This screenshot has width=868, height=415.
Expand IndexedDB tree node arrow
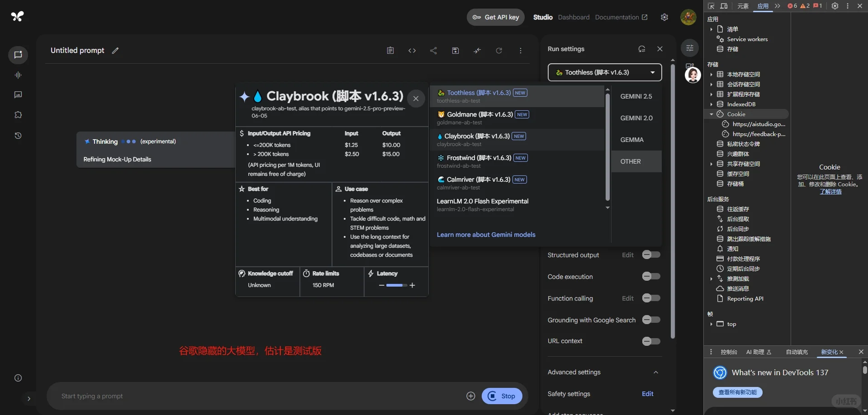pyautogui.click(x=711, y=104)
